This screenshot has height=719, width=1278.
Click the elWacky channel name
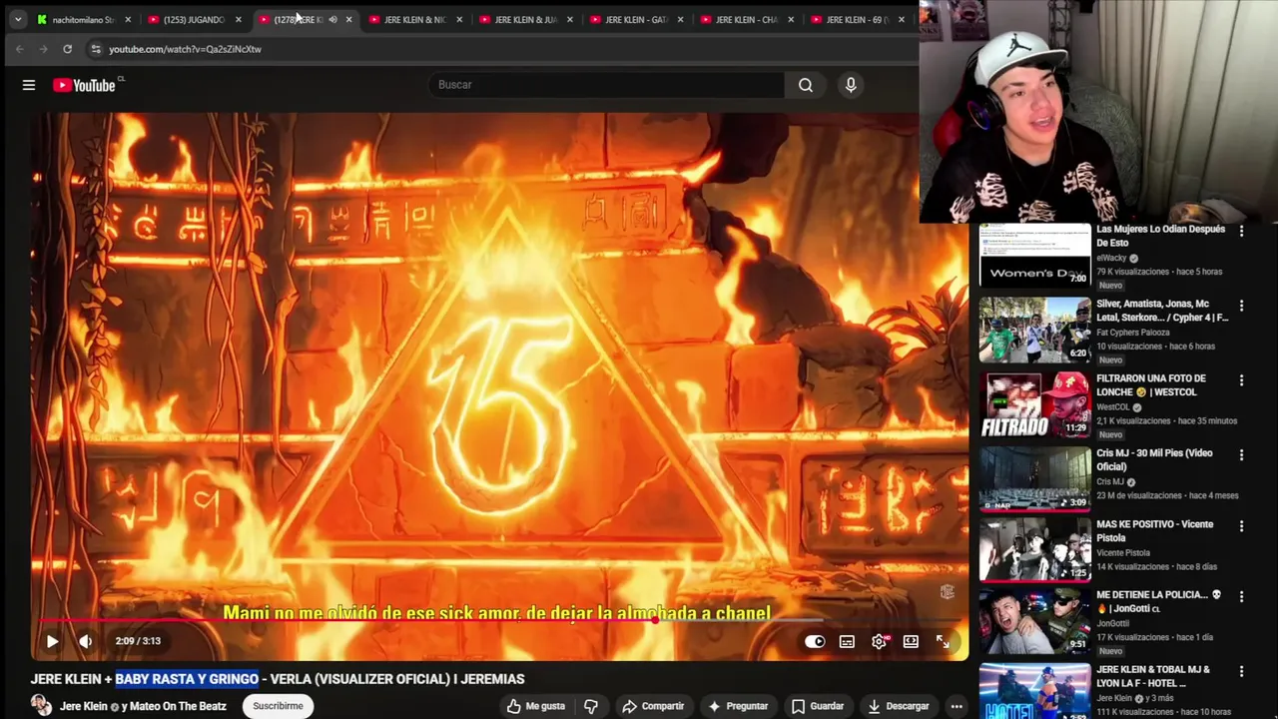(x=1111, y=259)
